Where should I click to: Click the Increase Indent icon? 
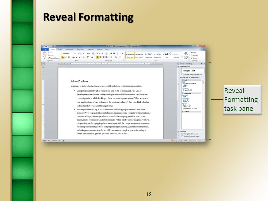(114, 54)
